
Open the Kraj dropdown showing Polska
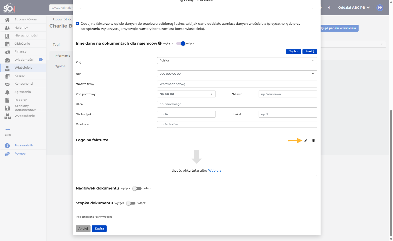pos(237,60)
